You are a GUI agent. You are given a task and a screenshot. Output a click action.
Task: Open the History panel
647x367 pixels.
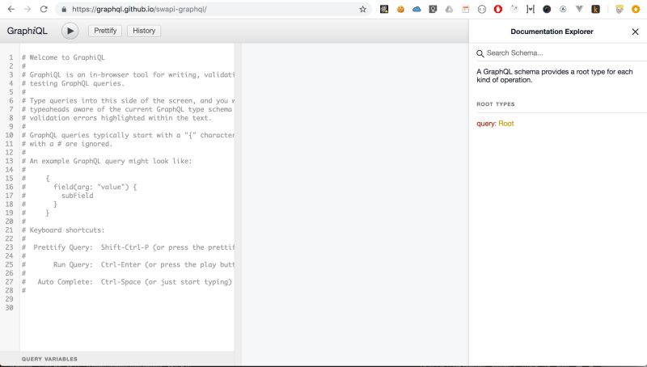(144, 31)
